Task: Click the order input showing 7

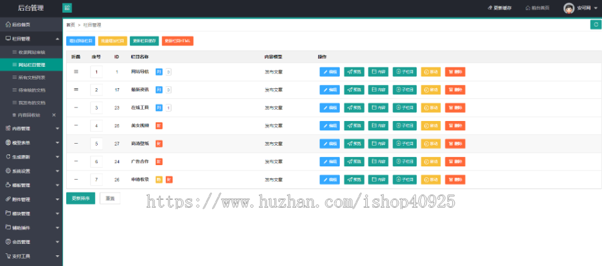Action: pos(96,180)
